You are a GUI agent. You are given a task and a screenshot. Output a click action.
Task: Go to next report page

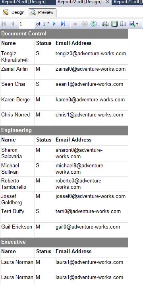54,24
